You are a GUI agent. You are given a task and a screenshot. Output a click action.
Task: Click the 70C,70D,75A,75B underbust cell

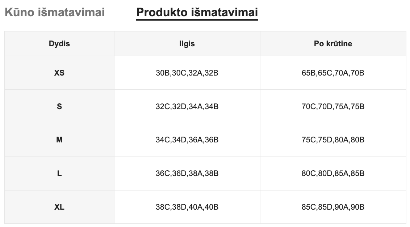coord(333,107)
